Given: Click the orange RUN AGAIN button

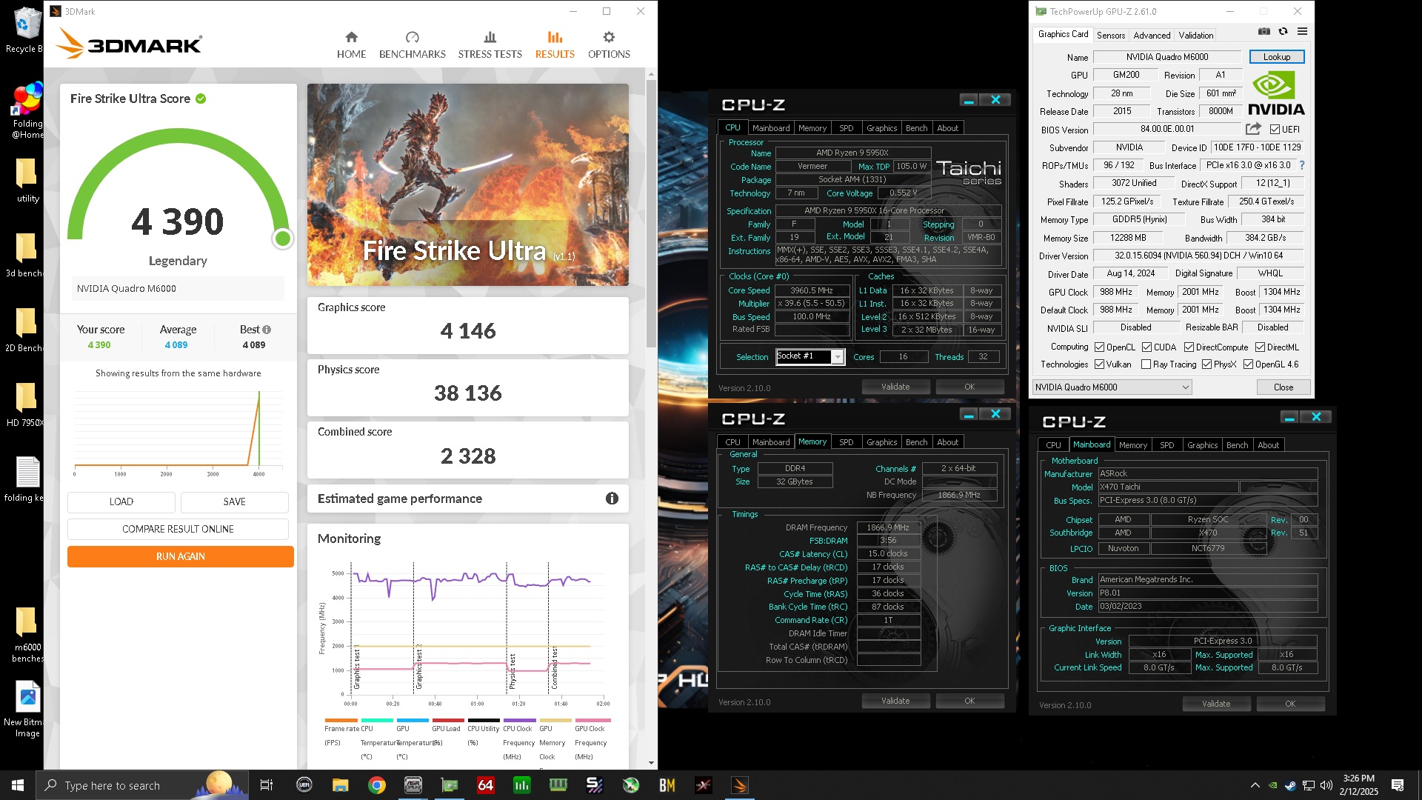Looking at the screenshot, I should pos(180,556).
